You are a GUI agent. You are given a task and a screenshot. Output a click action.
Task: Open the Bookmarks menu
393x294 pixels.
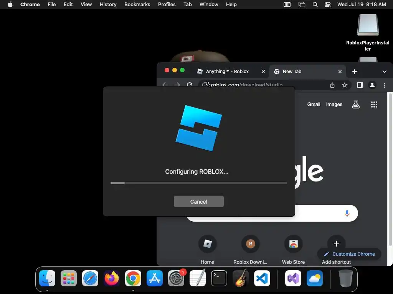137,5
